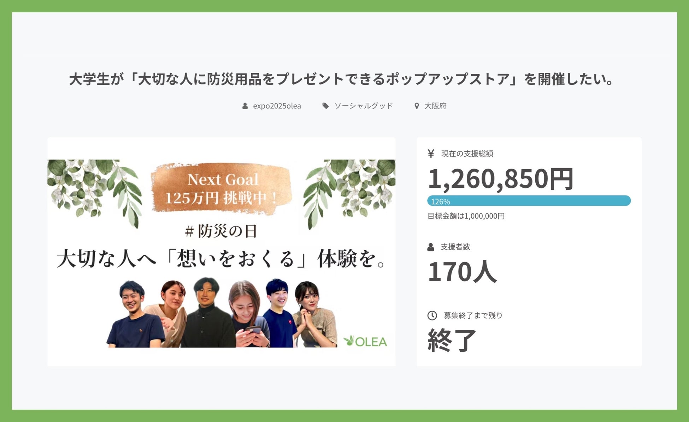Open the ソーシャルグッド category link
The width and height of the screenshot is (689, 422).
coord(364,106)
